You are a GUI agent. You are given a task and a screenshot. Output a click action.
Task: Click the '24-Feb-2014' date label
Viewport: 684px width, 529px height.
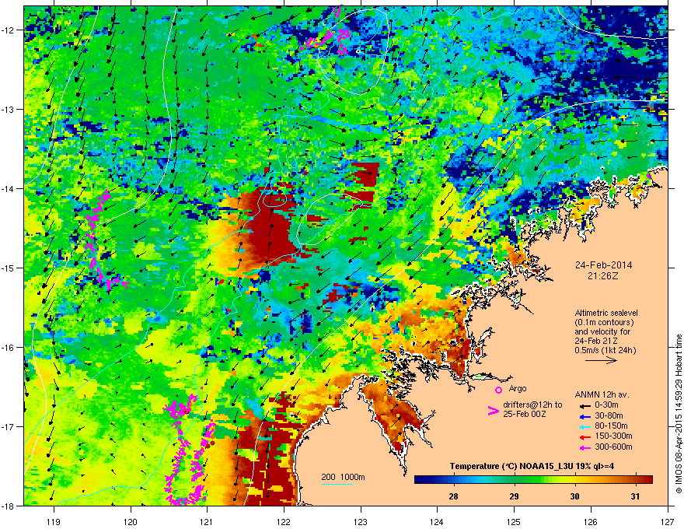coord(603,265)
